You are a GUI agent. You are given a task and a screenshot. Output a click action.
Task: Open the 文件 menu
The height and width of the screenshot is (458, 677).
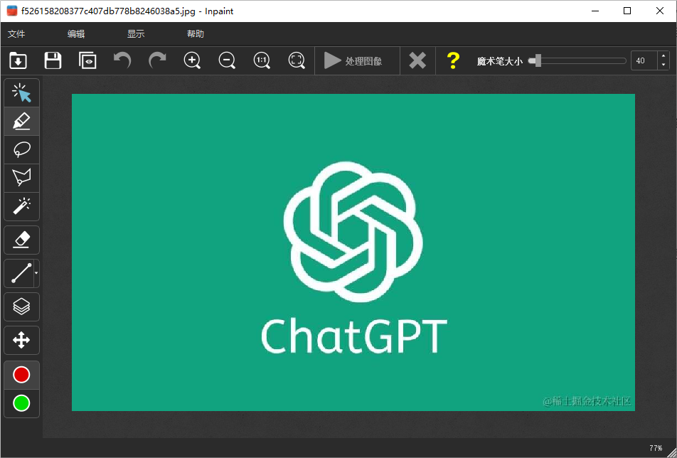click(x=16, y=34)
